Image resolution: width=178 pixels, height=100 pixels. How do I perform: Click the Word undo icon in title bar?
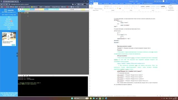[93, 1]
